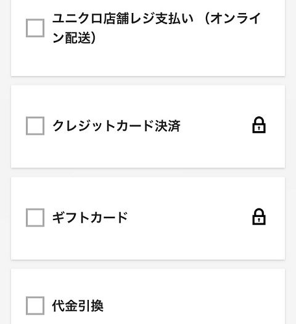Click gray gap between gift card and 代金引換 cards

point(148,265)
